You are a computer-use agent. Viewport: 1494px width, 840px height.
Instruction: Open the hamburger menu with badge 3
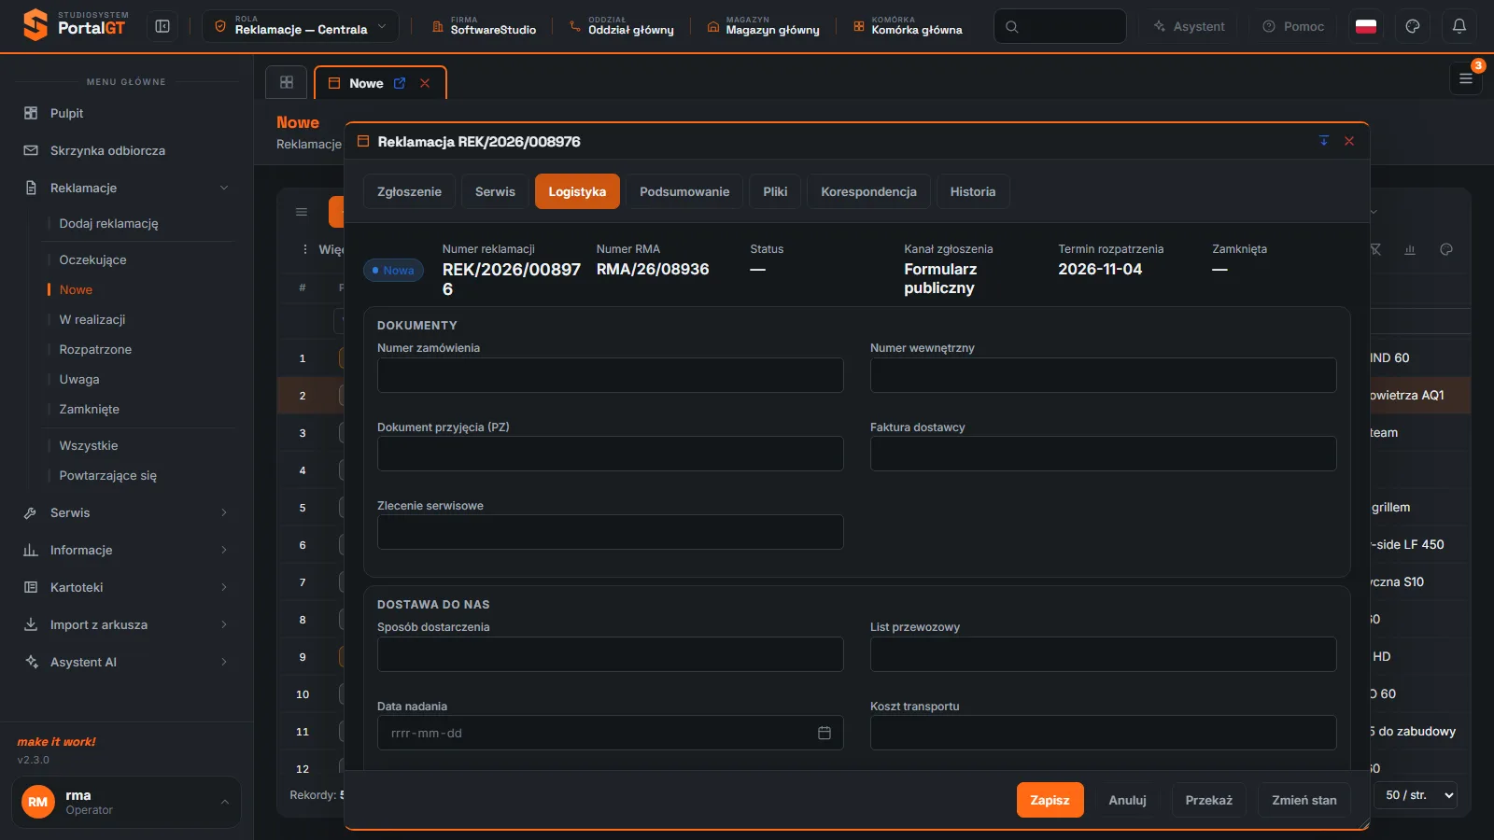[1466, 79]
